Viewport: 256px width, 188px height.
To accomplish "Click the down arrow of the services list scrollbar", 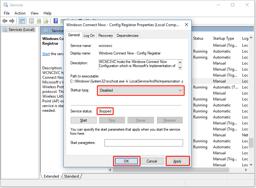I will point(251,165).
